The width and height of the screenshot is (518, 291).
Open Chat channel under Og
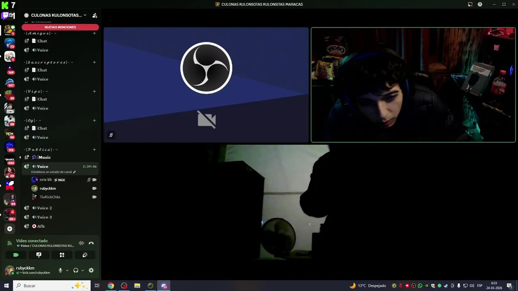click(60, 128)
